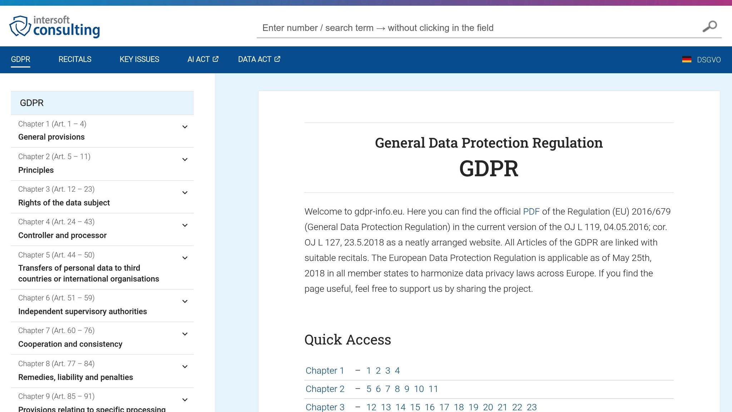
Task: Expand Chapter 6 Independent supervisory authorities
Action: coord(185,301)
